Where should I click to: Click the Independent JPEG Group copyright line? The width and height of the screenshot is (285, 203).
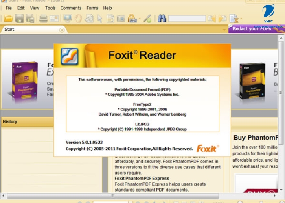[x=142, y=129]
